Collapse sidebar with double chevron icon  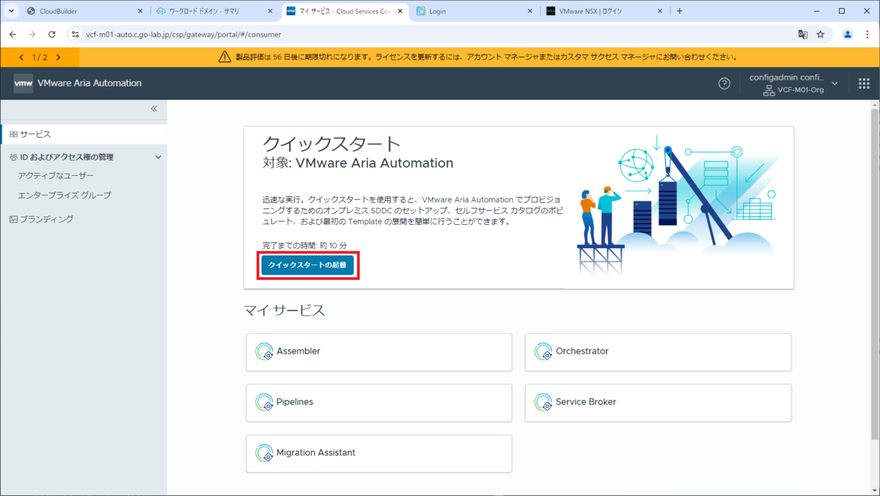(154, 108)
